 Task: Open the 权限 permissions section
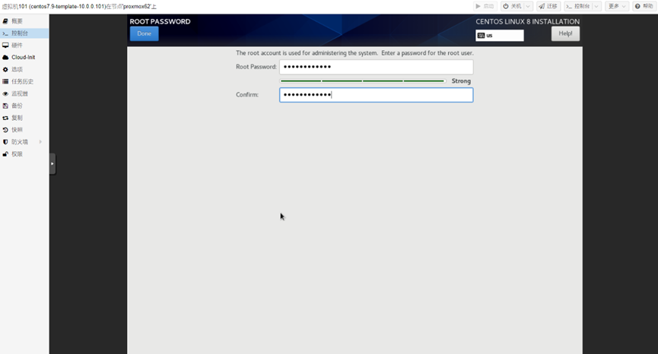[24, 154]
